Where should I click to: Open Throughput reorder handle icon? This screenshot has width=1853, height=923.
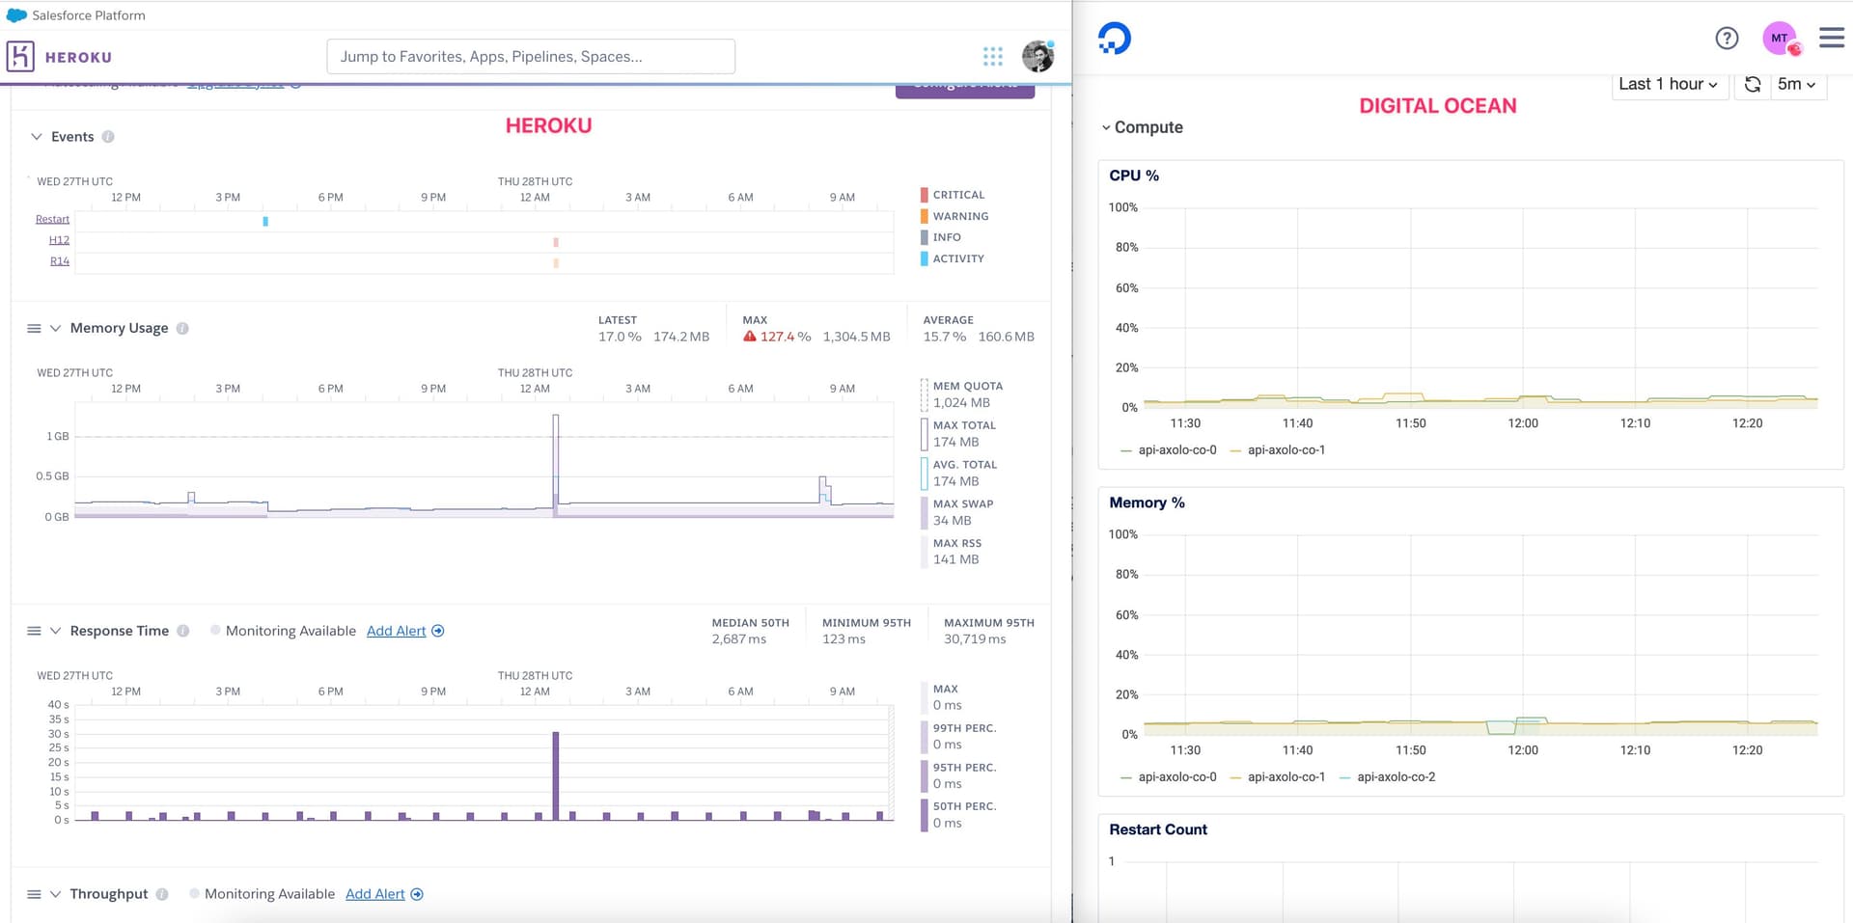[x=34, y=894]
